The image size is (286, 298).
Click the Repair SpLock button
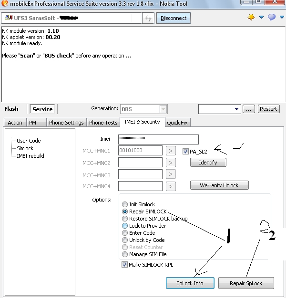tap(246, 283)
